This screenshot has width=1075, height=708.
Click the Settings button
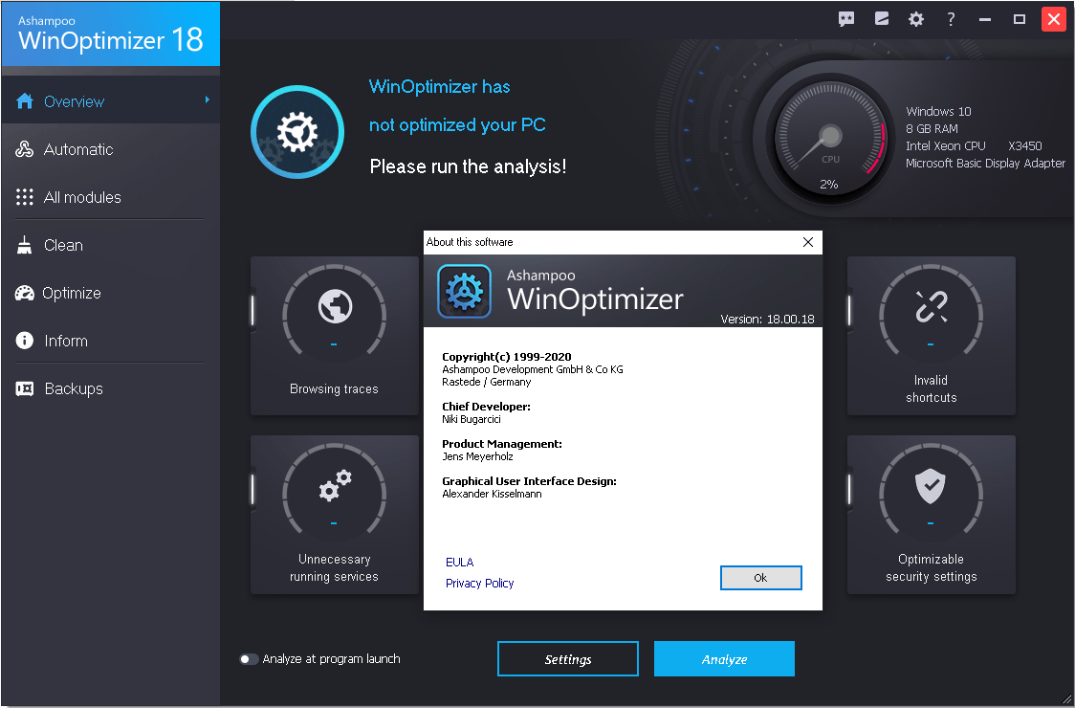point(568,659)
